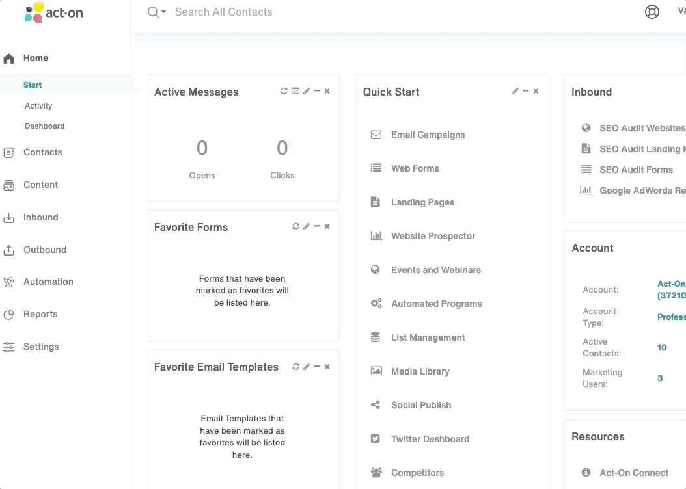This screenshot has height=489, width=686.
Task: Open Reports in sidebar
Action: click(40, 314)
